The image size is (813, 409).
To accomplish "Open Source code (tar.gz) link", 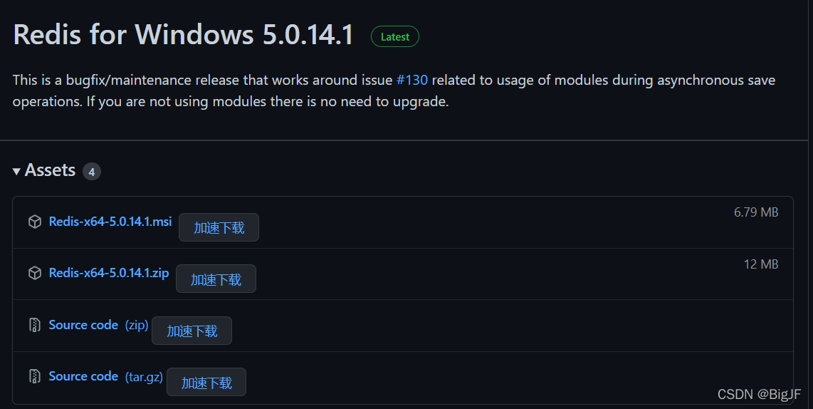I will point(106,376).
